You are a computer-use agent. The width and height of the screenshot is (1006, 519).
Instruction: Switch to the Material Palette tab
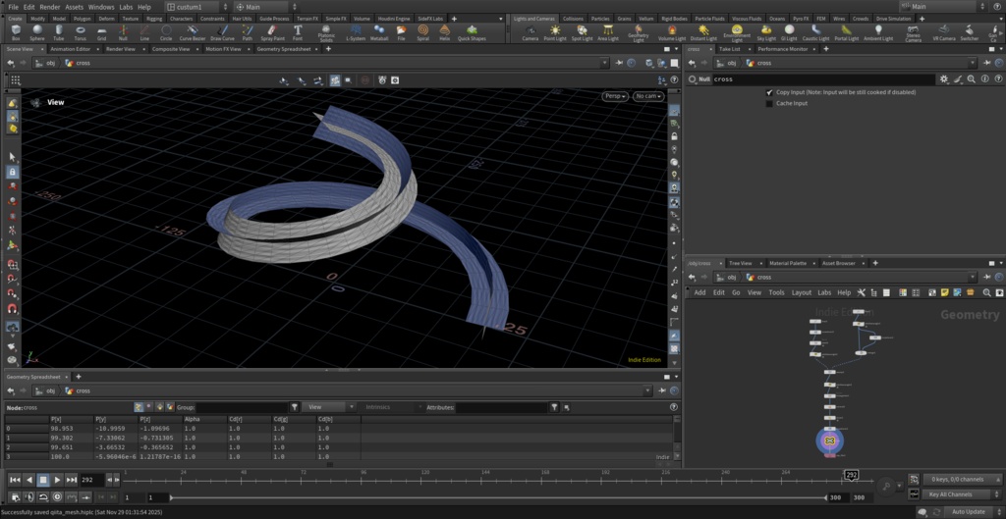point(788,263)
